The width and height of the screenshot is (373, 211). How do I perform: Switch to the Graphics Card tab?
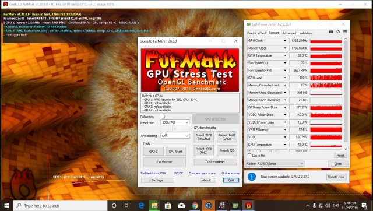tap(256, 33)
